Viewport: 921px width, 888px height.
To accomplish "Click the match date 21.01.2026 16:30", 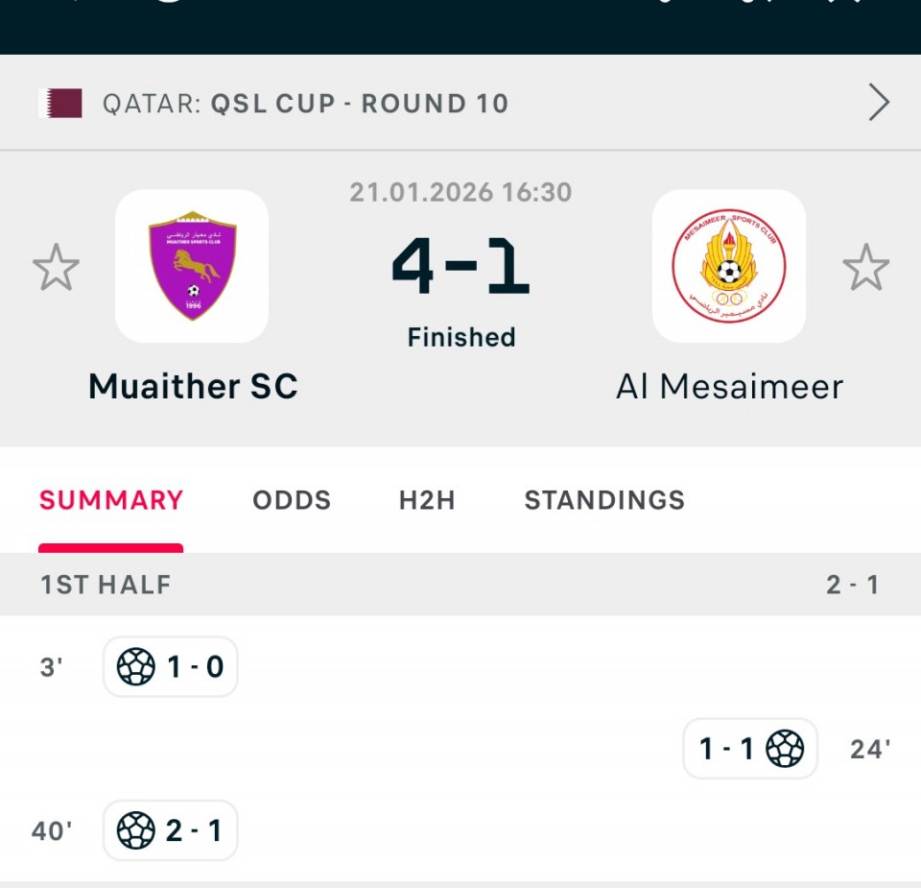I will tap(460, 192).
